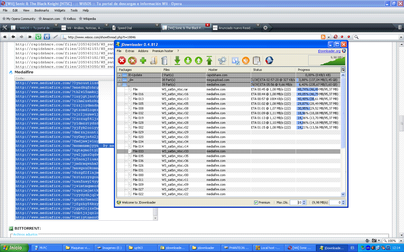Expand the JD-Update package
Screen dimensions: 404x252
pyautogui.click(x=119, y=75)
